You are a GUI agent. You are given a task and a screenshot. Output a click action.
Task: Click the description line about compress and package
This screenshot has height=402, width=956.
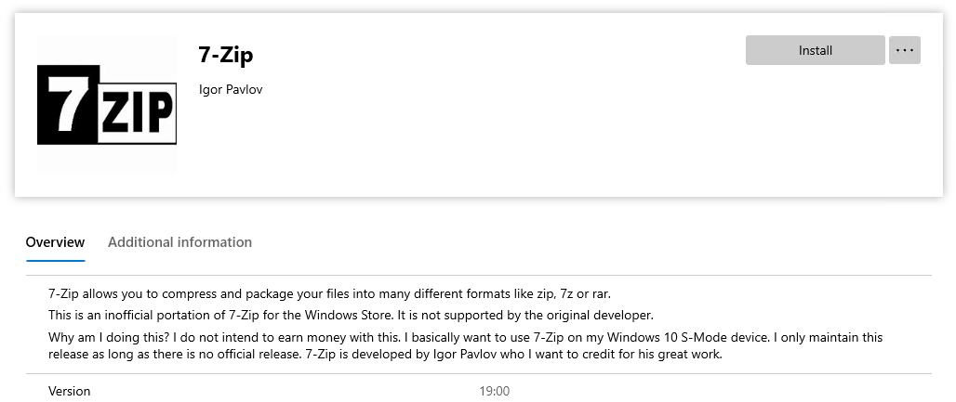[x=329, y=294]
